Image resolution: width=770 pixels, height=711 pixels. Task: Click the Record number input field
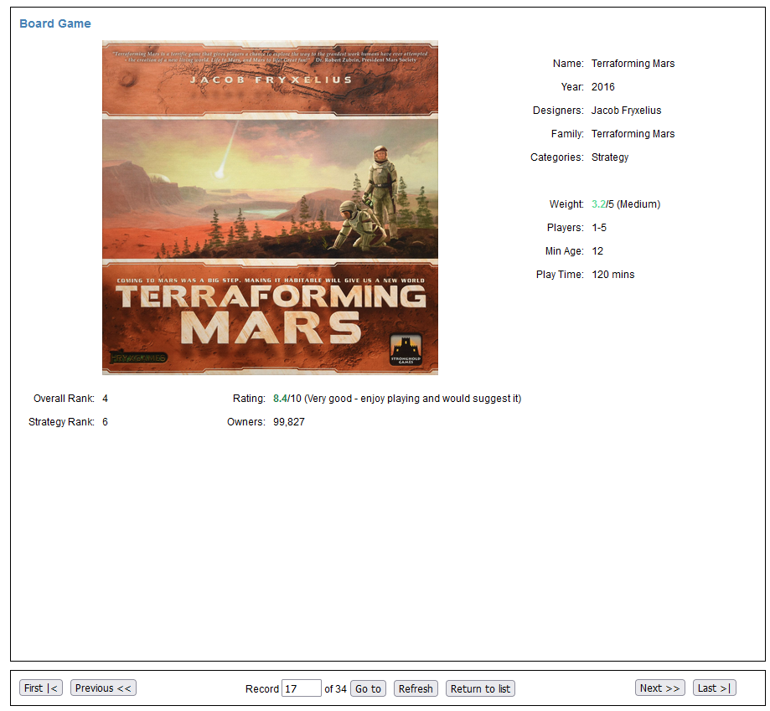(302, 688)
